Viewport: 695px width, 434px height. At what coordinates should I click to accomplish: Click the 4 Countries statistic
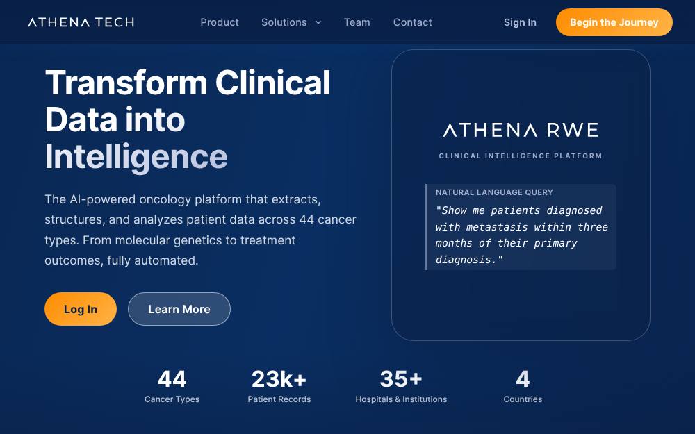coord(523,387)
